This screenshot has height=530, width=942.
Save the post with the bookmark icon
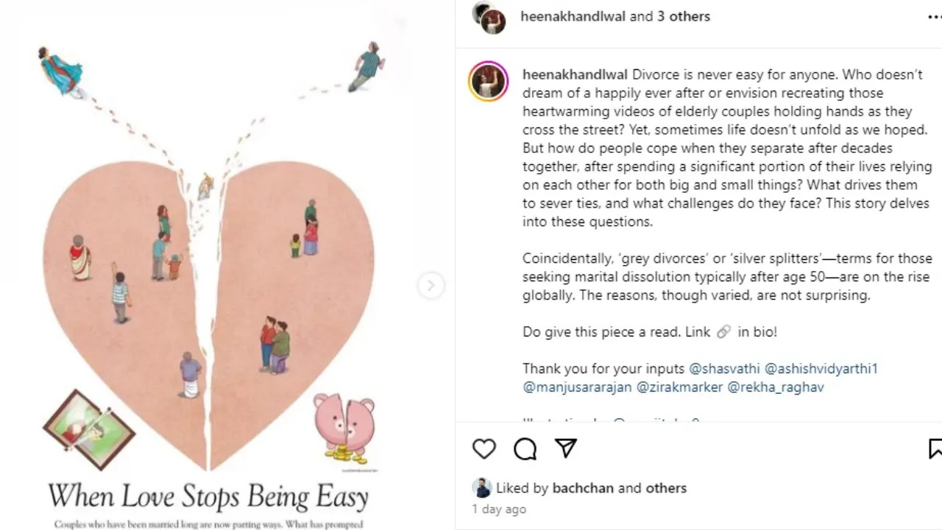[935, 446]
